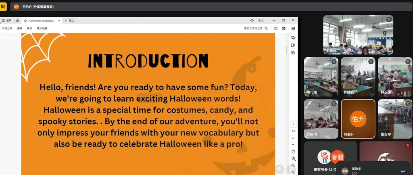Open the 編輯 menu
This screenshot has height=175, width=413.
coord(20,29)
